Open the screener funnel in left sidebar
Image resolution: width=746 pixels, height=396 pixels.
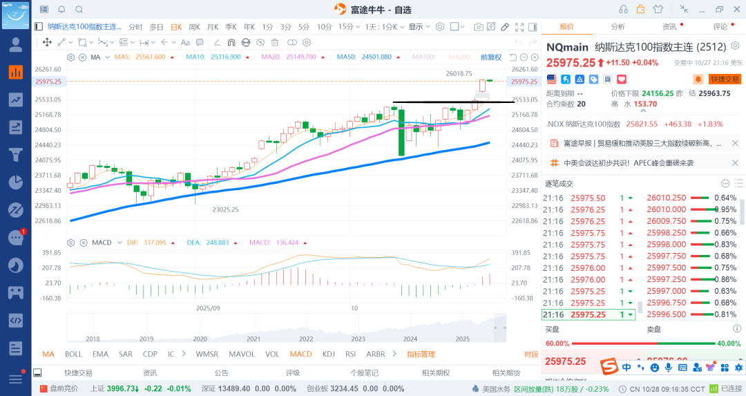16,155
